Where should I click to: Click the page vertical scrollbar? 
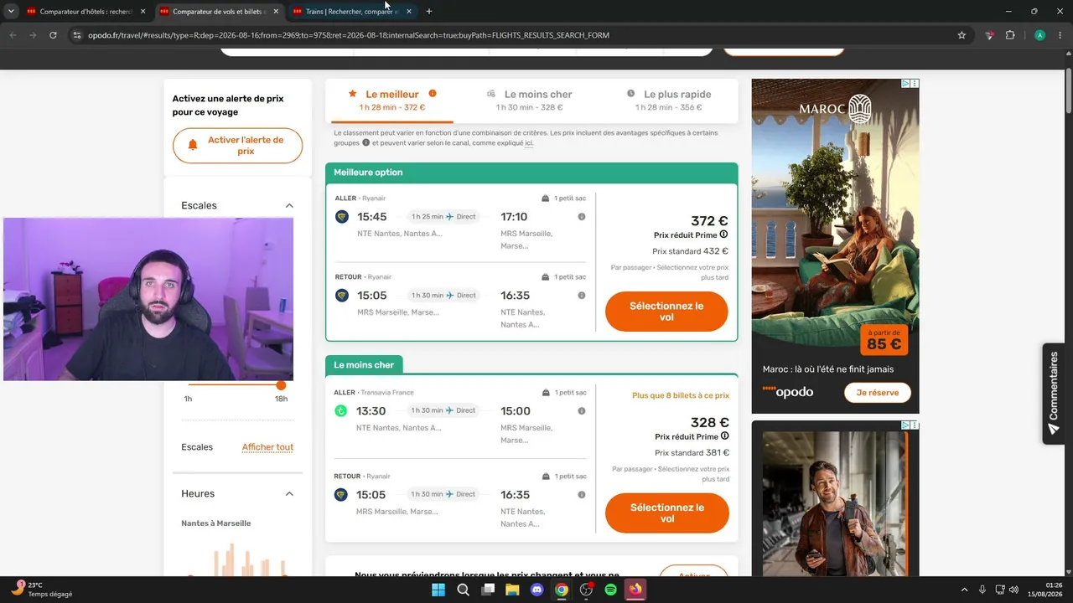pos(1068,92)
